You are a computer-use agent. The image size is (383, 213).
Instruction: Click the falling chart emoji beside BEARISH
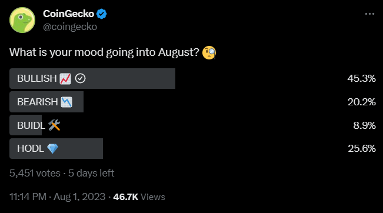tap(66, 102)
